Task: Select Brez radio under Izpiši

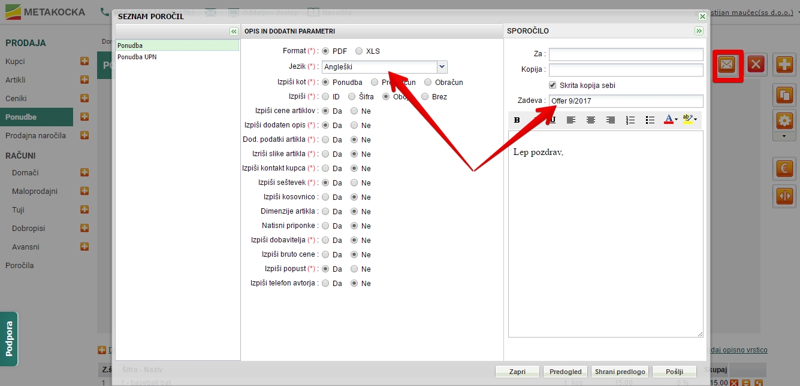Action: coord(425,96)
